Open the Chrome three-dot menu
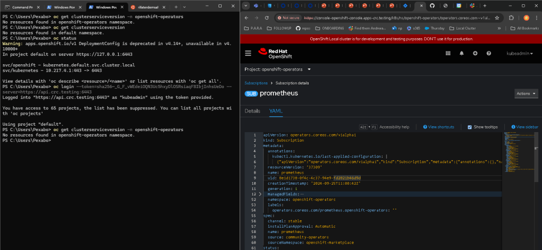This screenshot has height=250, width=542. coord(537,18)
